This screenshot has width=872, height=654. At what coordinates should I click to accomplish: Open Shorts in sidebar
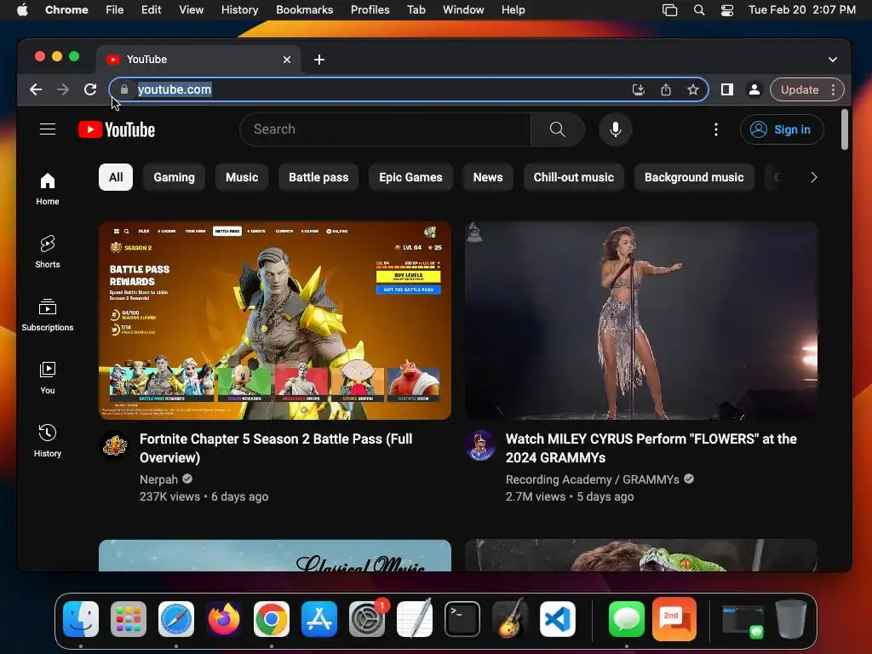pos(48,252)
